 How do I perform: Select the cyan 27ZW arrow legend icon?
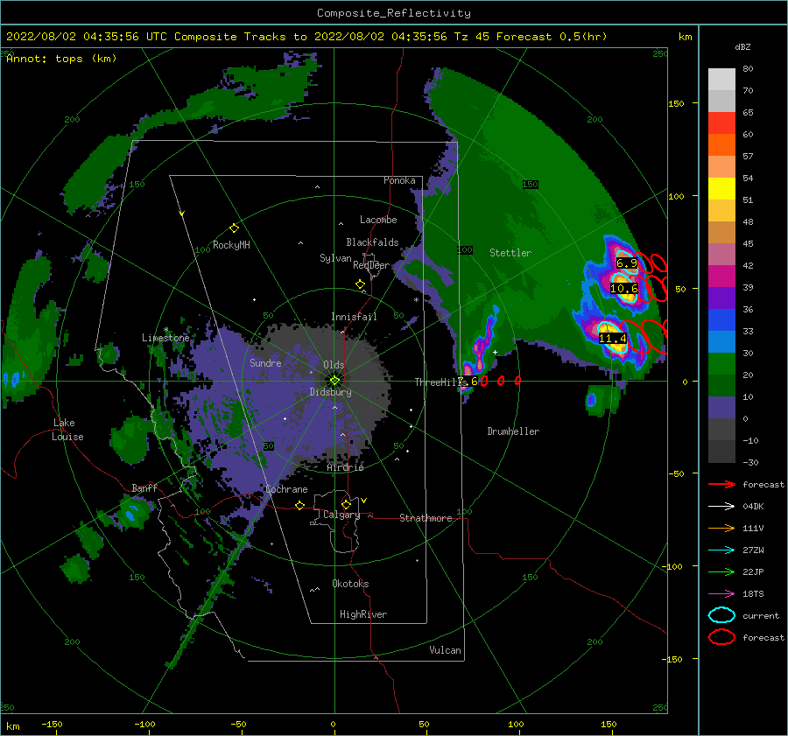pyautogui.click(x=721, y=550)
